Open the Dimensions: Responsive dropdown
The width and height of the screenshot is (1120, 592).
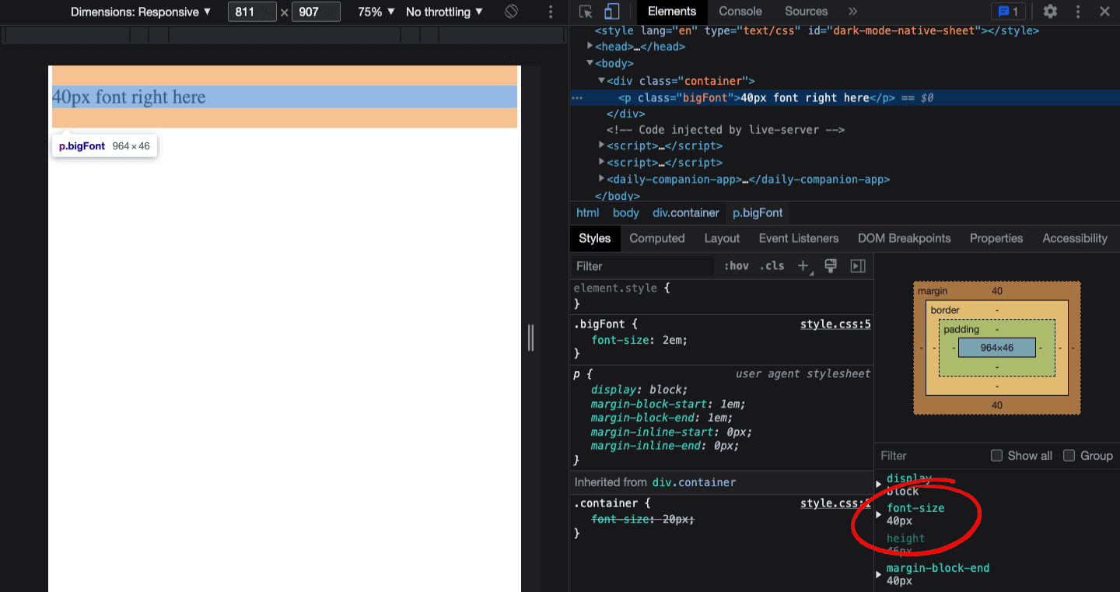(141, 12)
